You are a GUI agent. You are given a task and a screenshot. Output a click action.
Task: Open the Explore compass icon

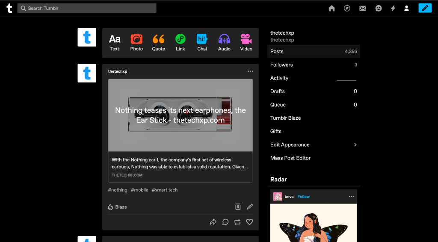[x=347, y=9]
